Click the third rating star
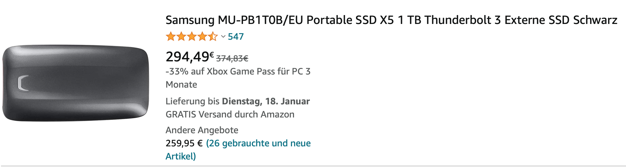This screenshot has width=626, height=168. coord(192,36)
